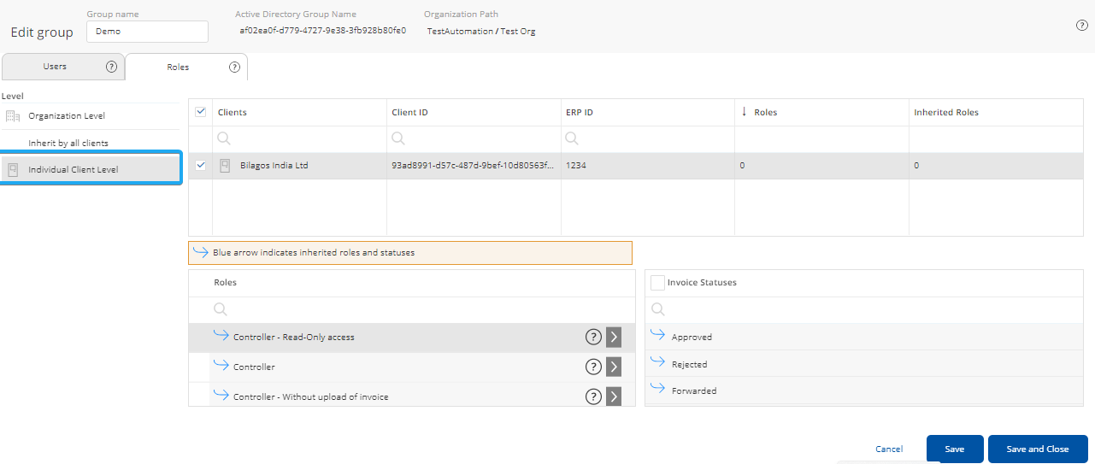Viewport: 1095px width, 464px height.
Task: Click the Organization Level building icon
Action: coord(13,116)
